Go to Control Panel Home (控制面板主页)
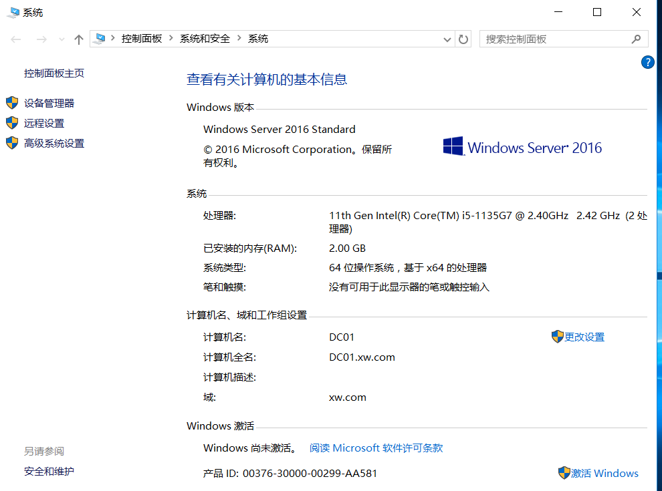 [x=54, y=73]
